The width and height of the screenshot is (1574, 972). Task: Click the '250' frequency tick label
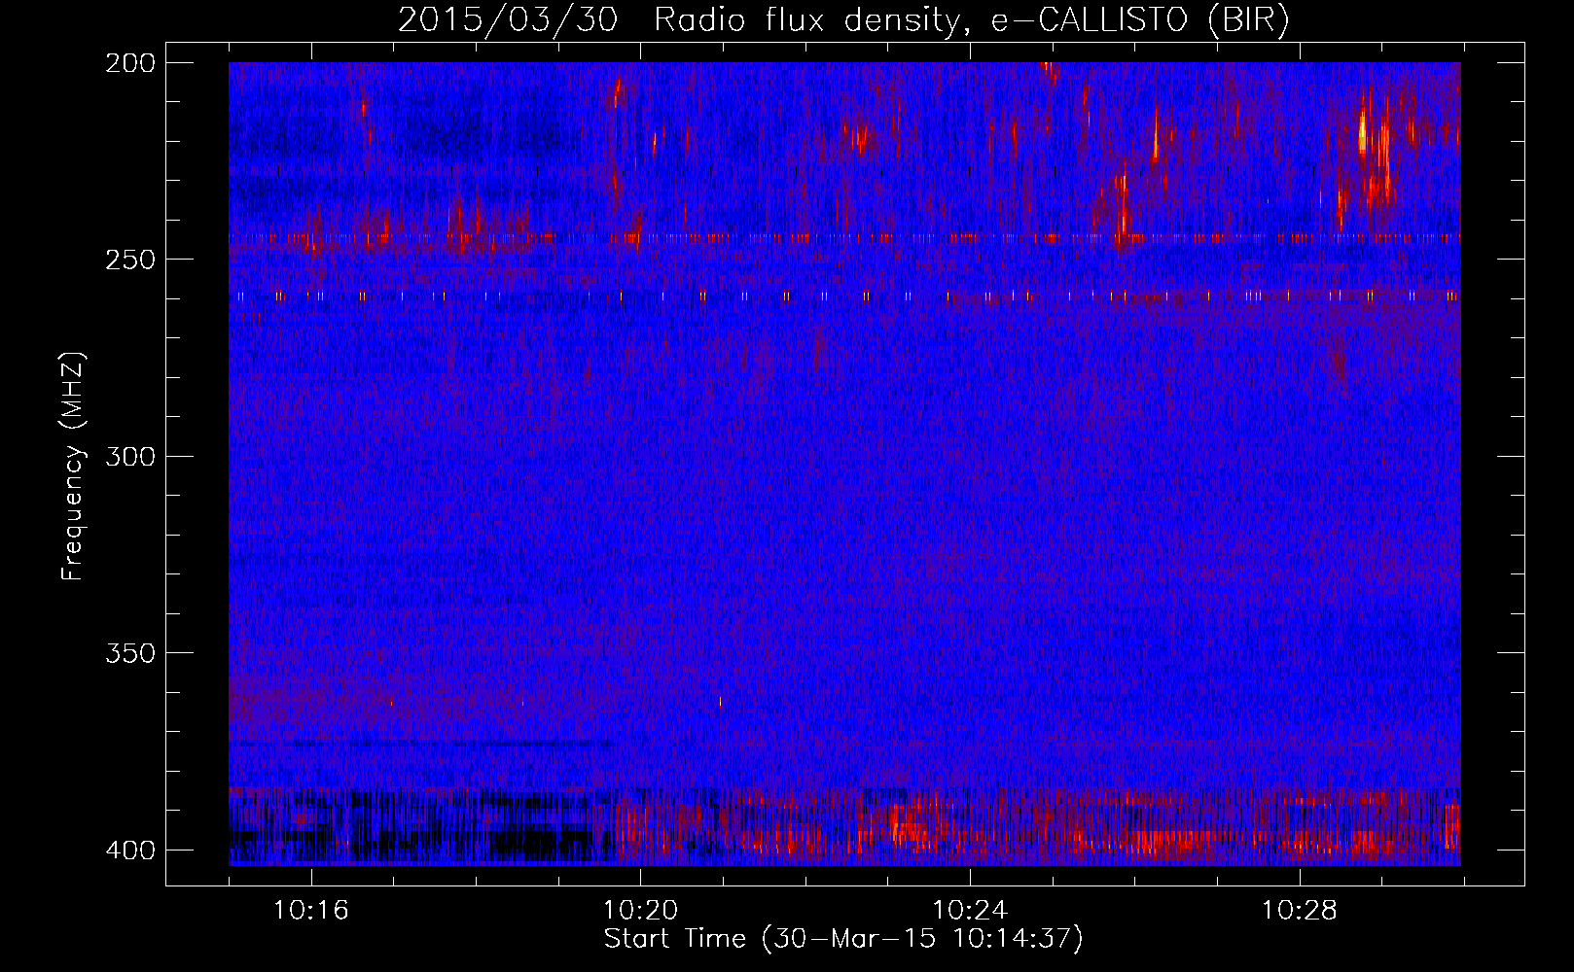coord(129,260)
